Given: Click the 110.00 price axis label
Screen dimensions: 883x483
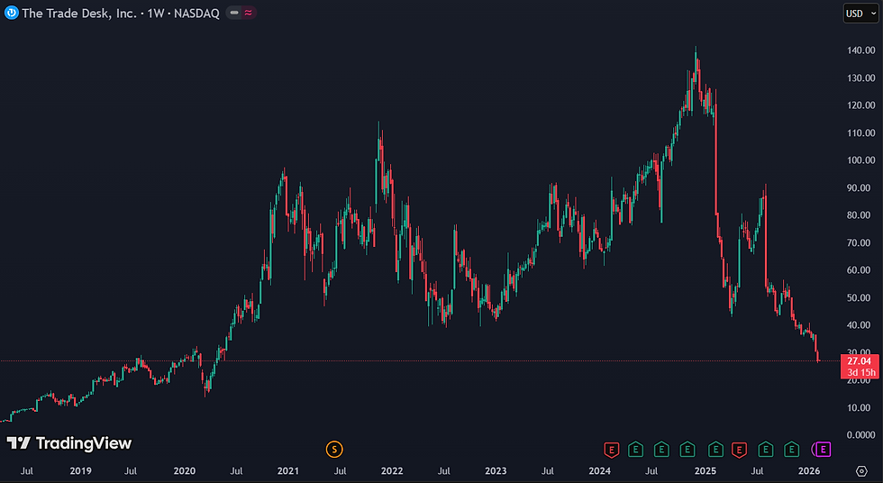Looking at the screenshot, I should tap(861, 132).
